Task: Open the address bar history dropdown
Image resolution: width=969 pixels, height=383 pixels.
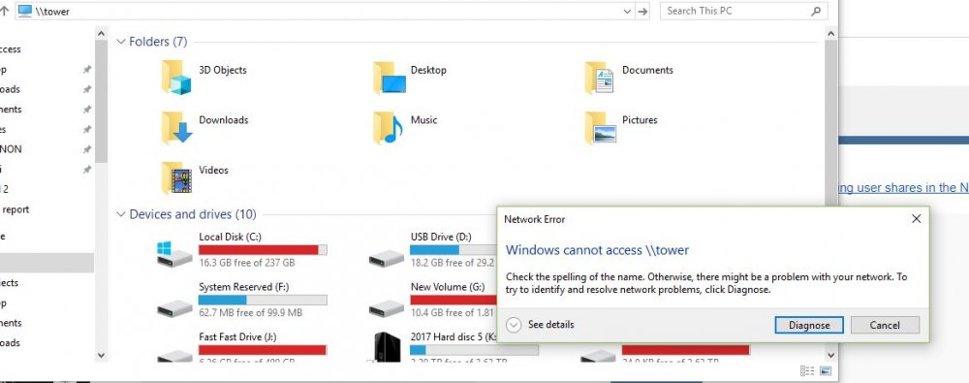Action: coord(627,11)
